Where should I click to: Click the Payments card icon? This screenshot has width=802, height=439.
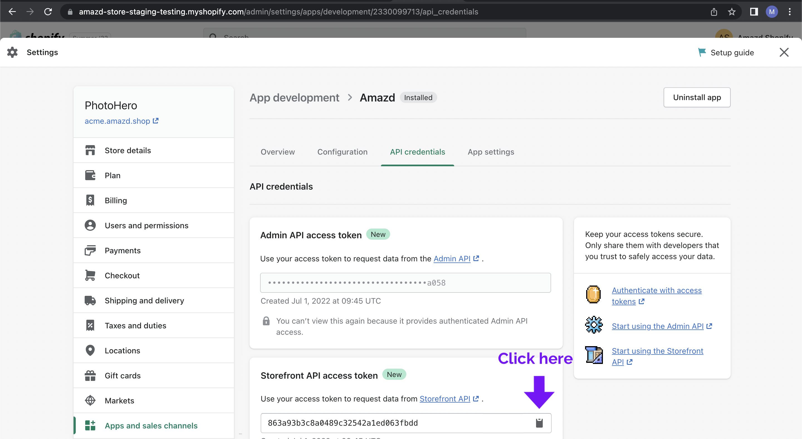pos(90,250)
